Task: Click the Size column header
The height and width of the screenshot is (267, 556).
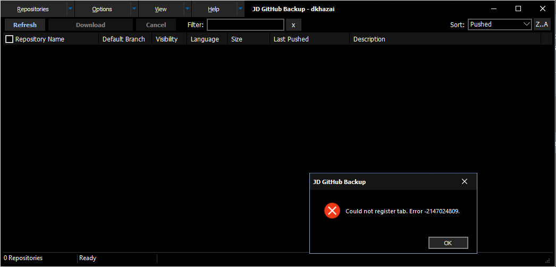Action: [x=249, y=39]
